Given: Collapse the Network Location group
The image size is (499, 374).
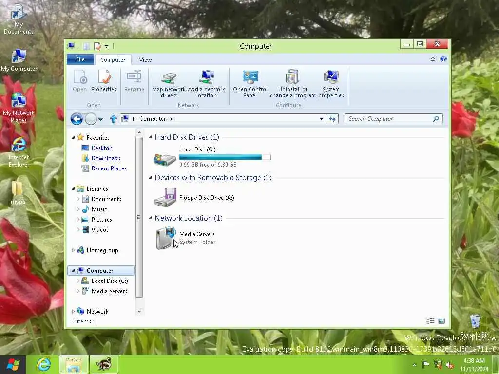Looking at the screenshot, I should 150,218.
